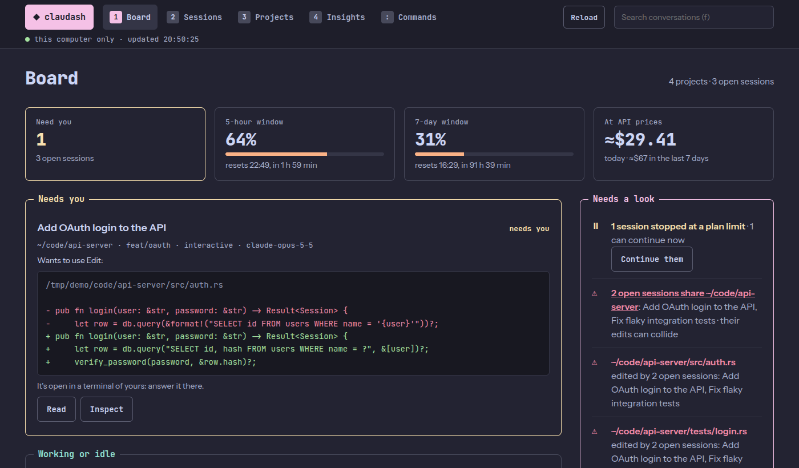This screenshot has height=468, width=799.
Task: Click the Read button
Action: coord(57,409)
